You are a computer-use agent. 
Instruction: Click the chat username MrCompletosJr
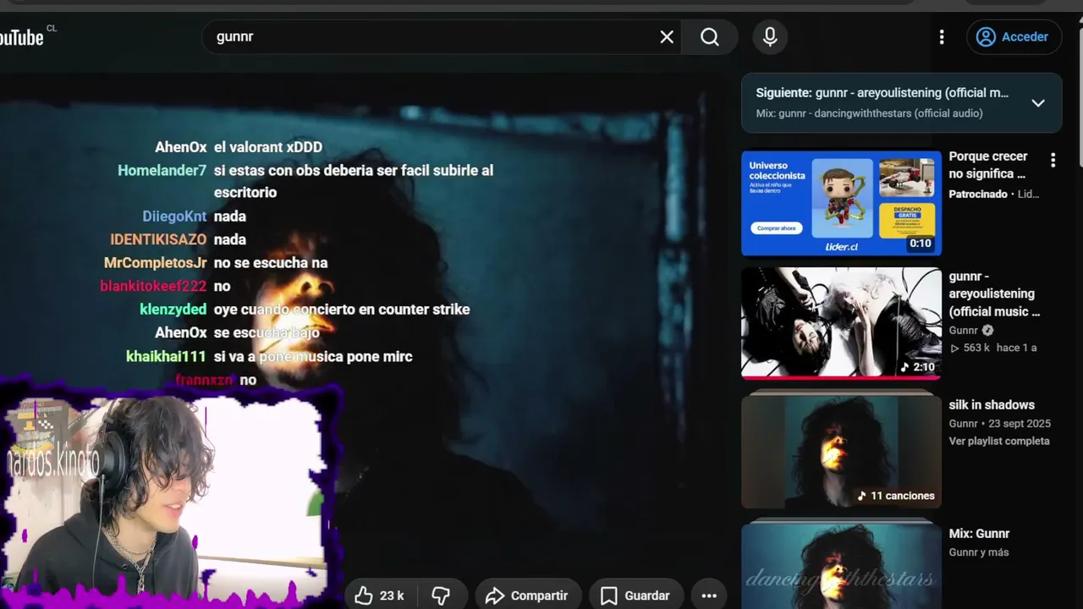pyautogui.click(x=156, y=263)
